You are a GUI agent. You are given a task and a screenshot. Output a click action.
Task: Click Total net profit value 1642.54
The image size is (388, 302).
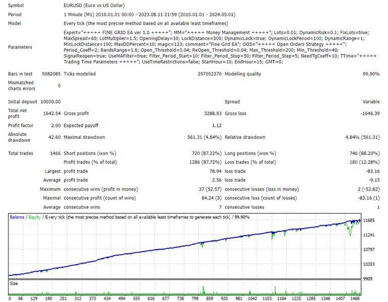click(x=52, y=113)
